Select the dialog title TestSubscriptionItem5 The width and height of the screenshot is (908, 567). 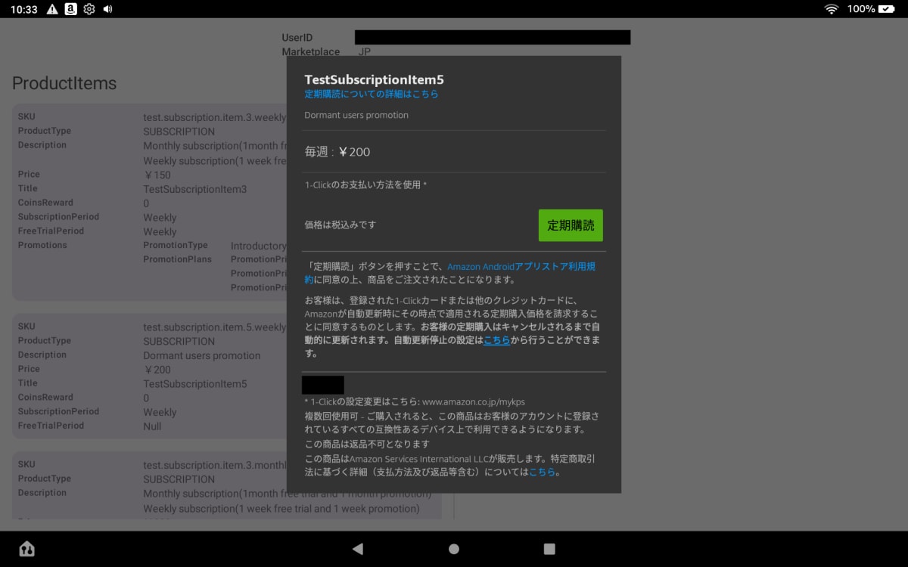click(x=374, y=79)
